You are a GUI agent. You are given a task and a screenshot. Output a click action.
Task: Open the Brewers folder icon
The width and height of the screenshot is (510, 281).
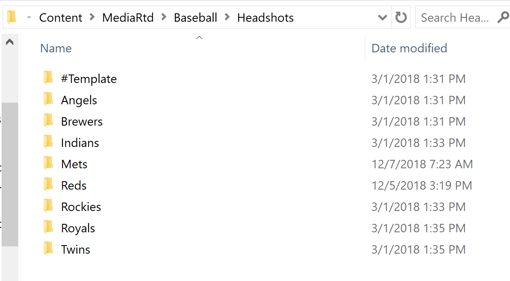[x=48, y=120]
